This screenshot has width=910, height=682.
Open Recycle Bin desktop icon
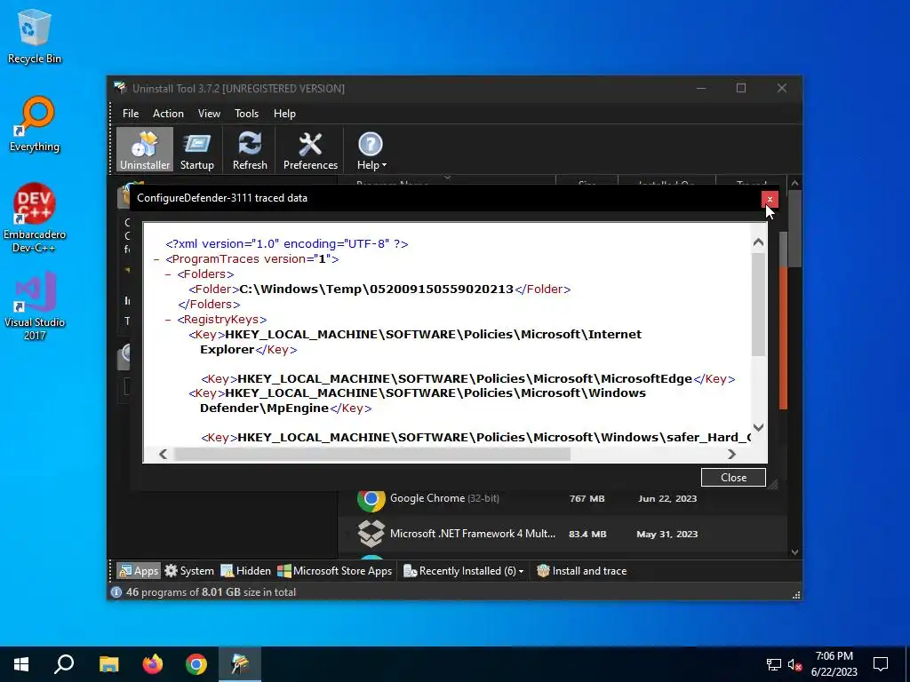(35, 36)
